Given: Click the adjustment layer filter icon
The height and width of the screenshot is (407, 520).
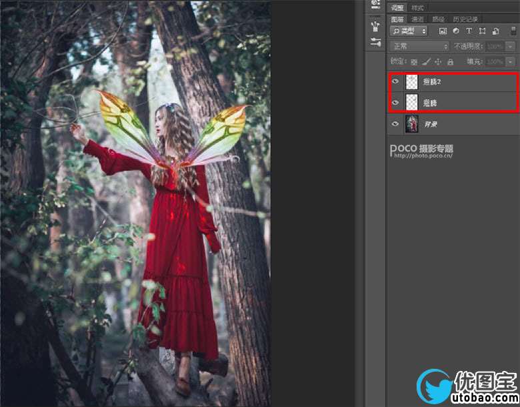Looking at the screenshot, I should (456, 31).
